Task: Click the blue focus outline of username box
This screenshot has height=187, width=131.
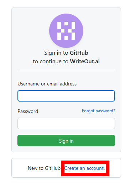Action: (66, 90)
